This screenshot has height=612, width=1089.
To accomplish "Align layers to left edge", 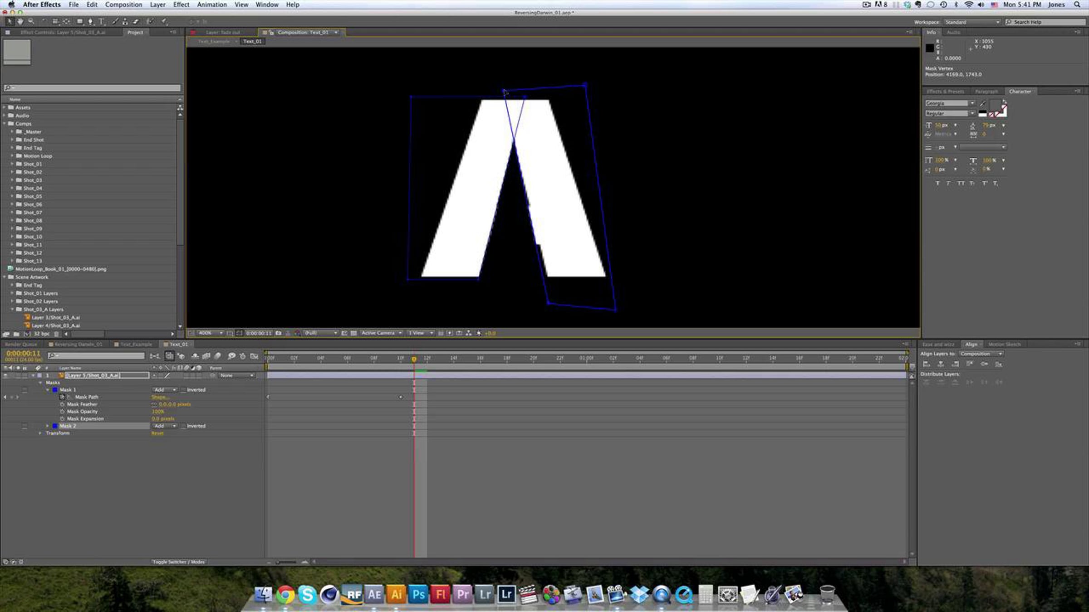I will click(927, 364).
